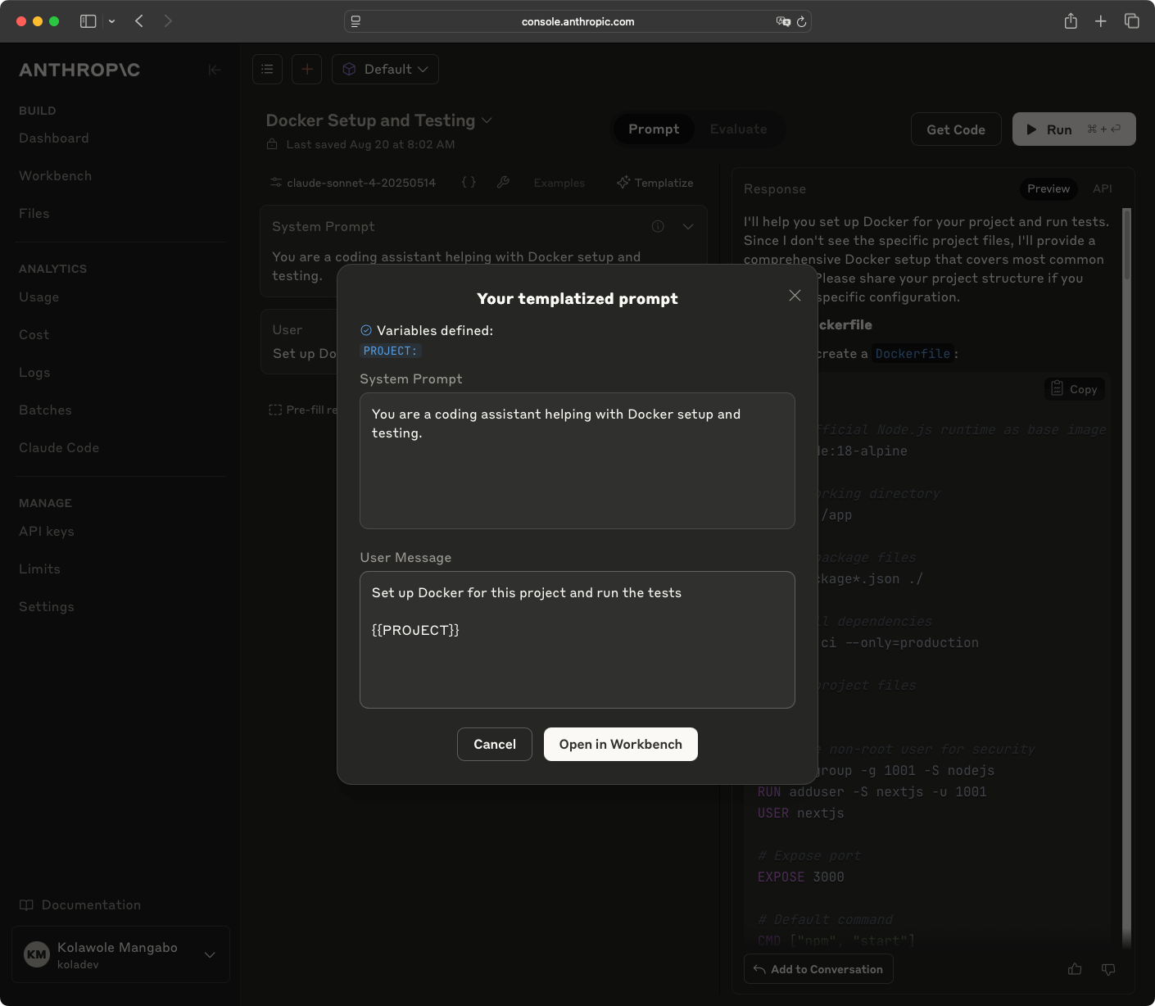1155x1006 pixels.
Task: Open the Docker Setup and Testing title menu
Action: tap(487, 120)
